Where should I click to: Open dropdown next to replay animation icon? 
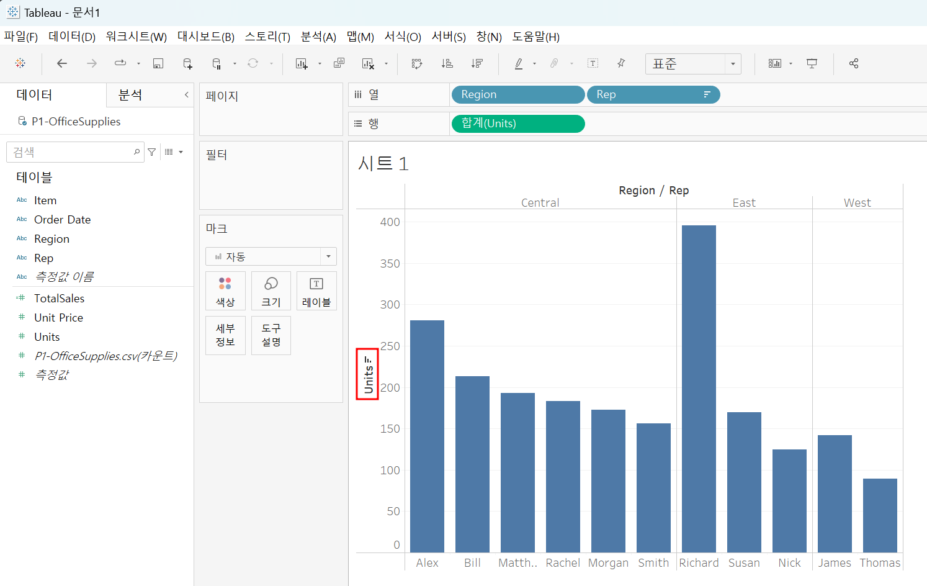pos(138,63)
